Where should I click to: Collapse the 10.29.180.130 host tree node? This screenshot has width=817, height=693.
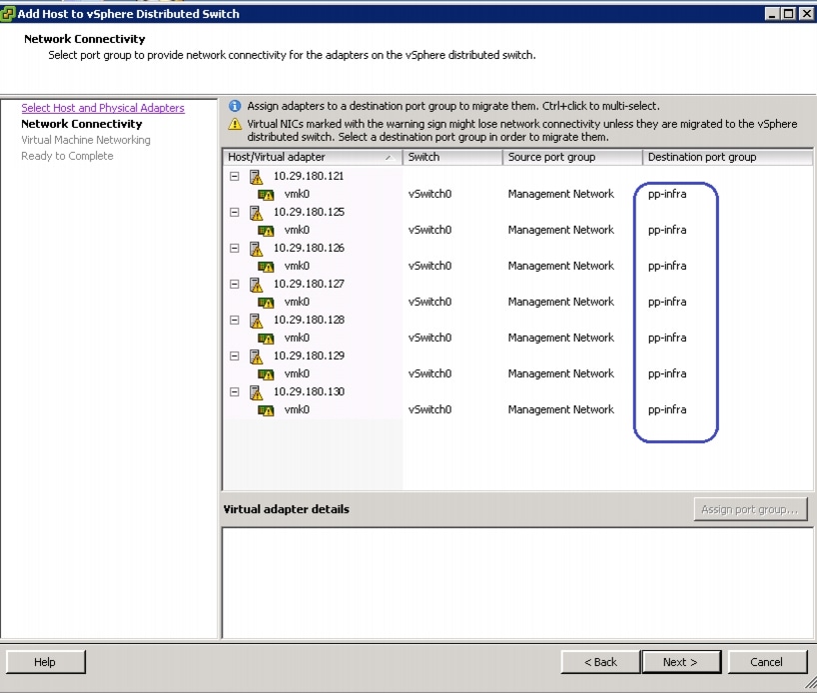tap(235, 392)
